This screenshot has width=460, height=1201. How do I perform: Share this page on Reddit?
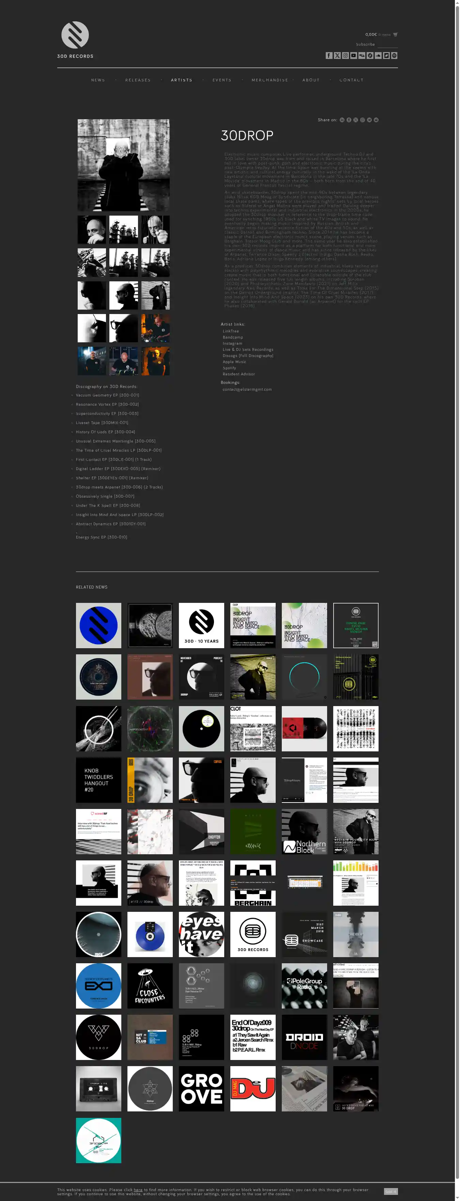point(376,120)
